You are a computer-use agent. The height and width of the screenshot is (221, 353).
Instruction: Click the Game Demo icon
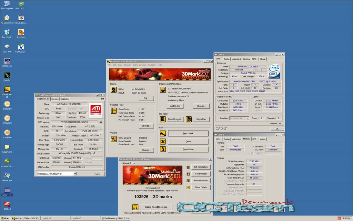(163, 149)
